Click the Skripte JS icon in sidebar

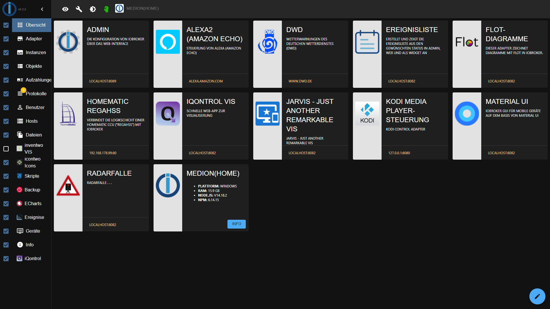pos(19,176)
